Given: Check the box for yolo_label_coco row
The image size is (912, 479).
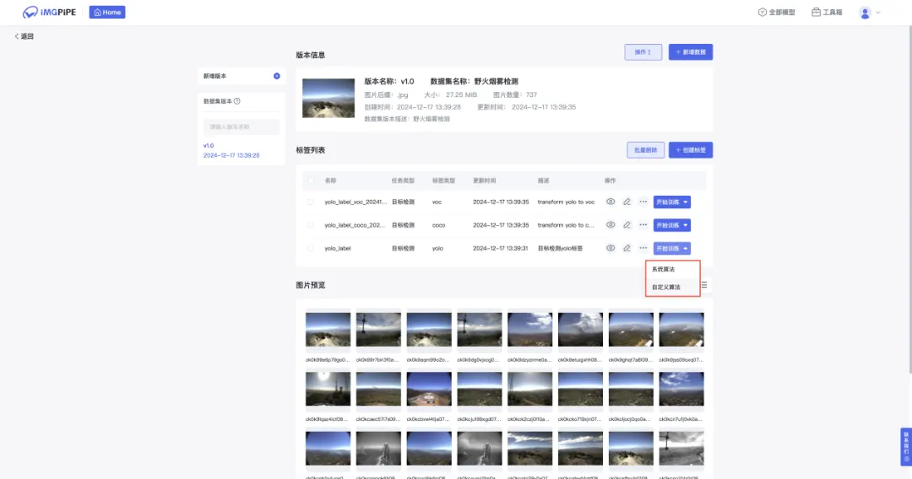Looking at the screenshot, I should coord(311,225).
